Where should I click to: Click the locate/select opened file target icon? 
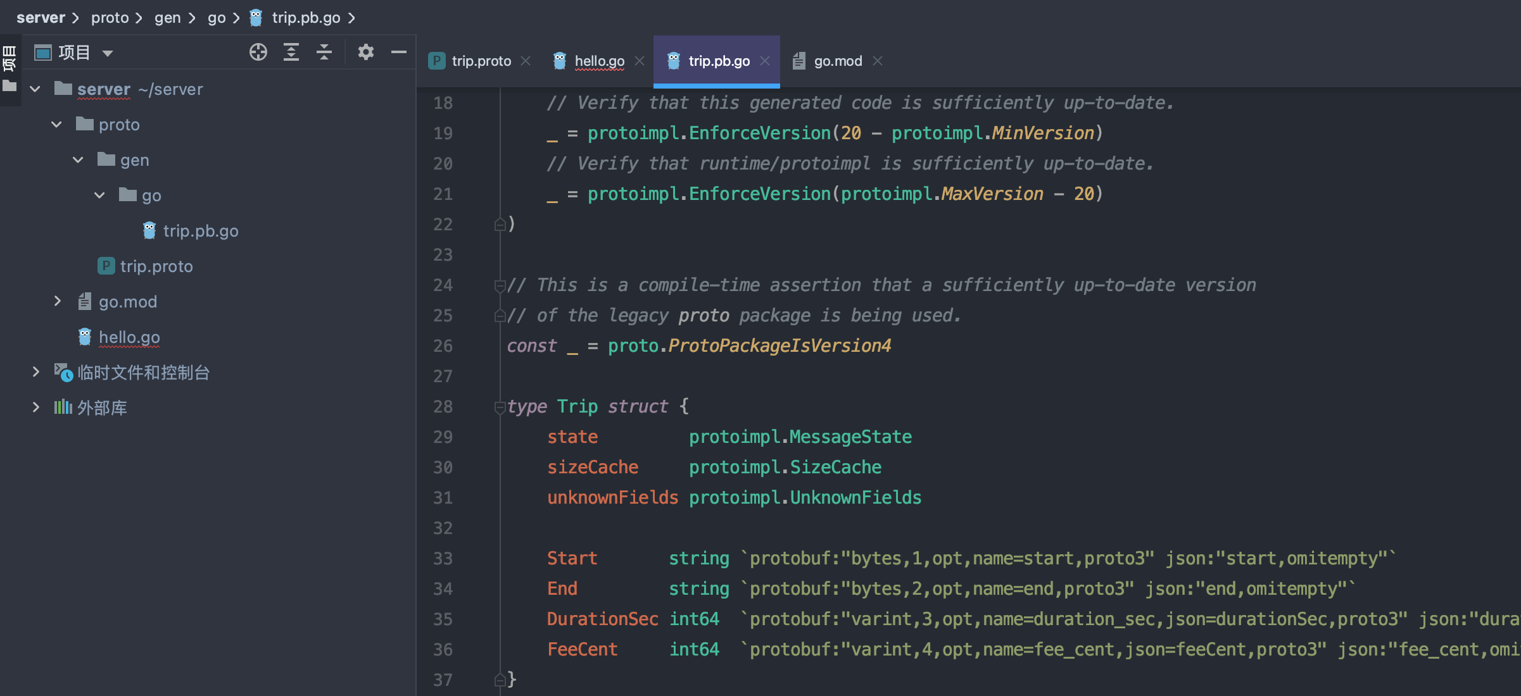click(258, 52)
